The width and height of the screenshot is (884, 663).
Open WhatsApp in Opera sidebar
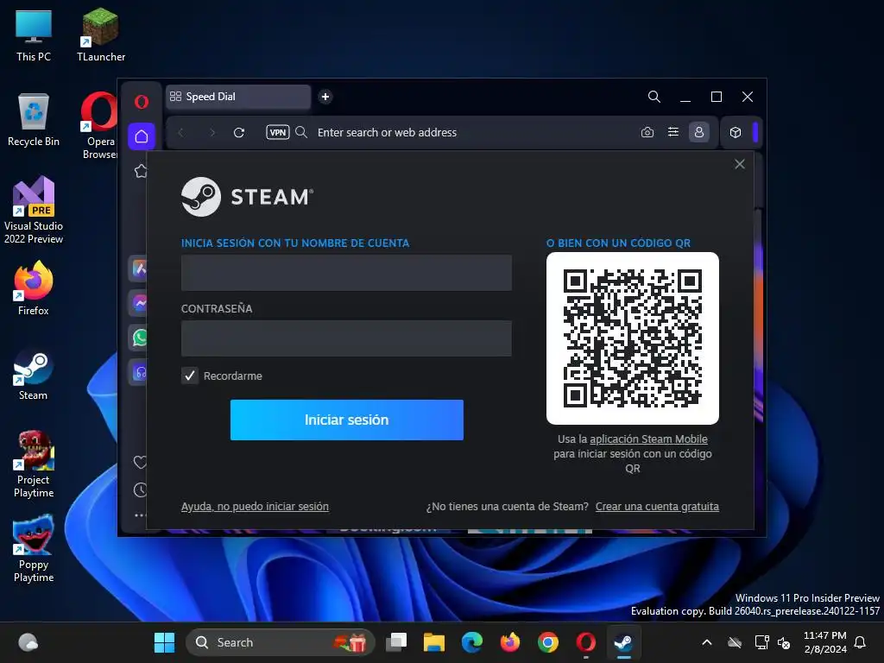140,338
